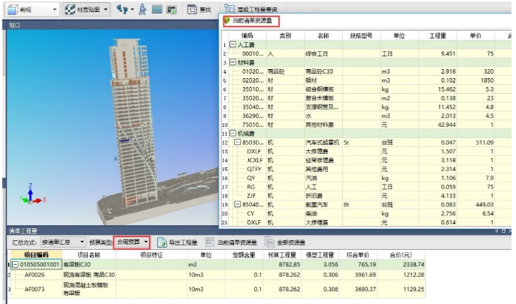The width and height of the screenshot is (516, 304).
Task: Select the 综合工日 cell
Action: point(323,53)
